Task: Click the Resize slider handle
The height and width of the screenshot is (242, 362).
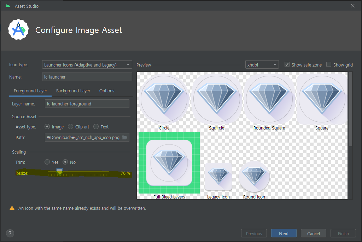Action: [60, 171]
